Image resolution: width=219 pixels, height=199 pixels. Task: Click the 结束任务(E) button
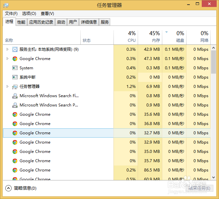click(199, 188)
